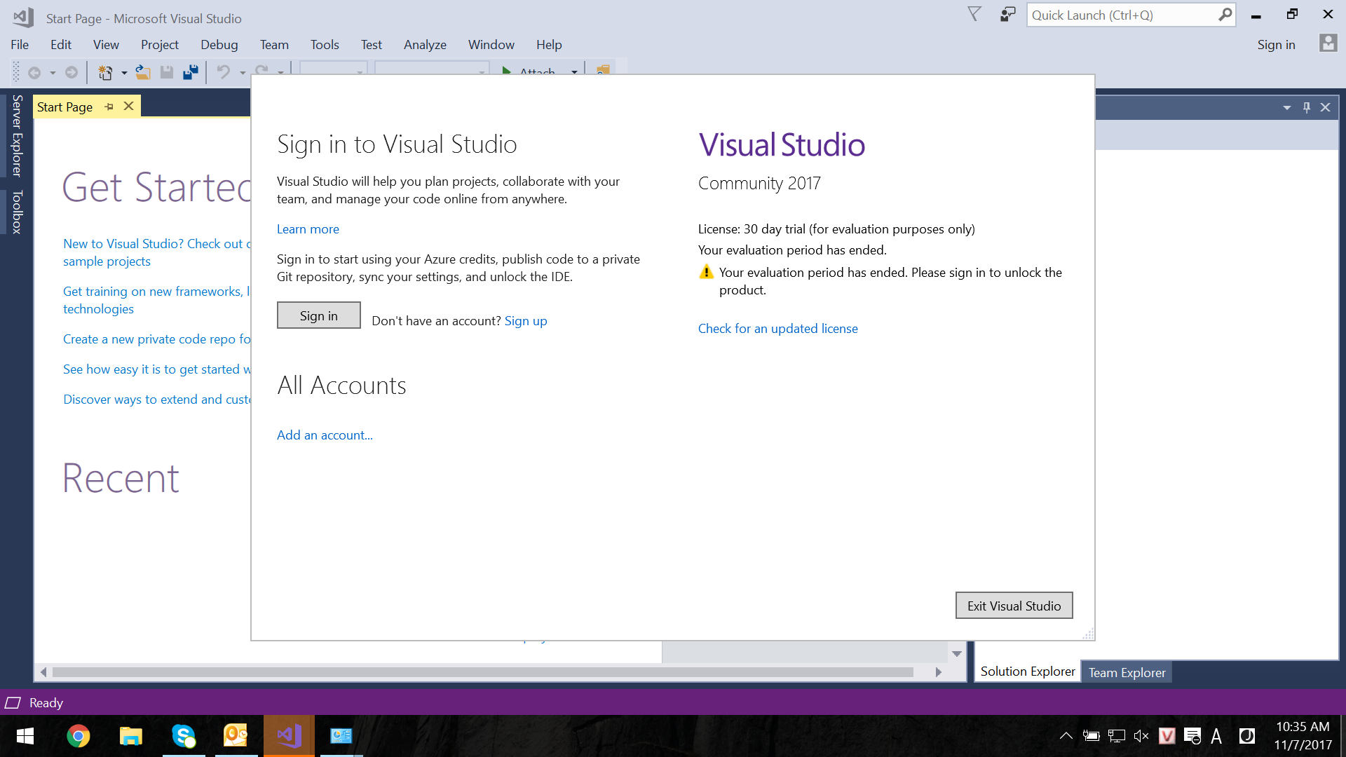Click the notifications flag icon
Image resolution: width=1346 pixels, height=757 pixels.
click(974, 14)
